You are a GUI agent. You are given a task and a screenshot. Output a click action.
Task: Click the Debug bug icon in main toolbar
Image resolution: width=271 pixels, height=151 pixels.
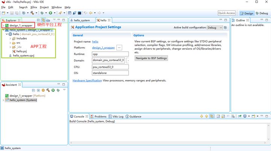(42, 13)
